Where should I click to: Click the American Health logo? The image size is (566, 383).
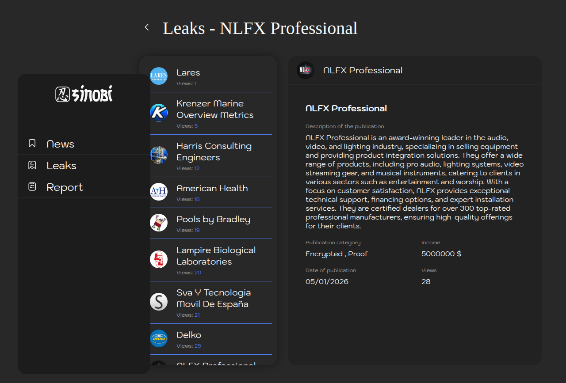click(159, 192)
